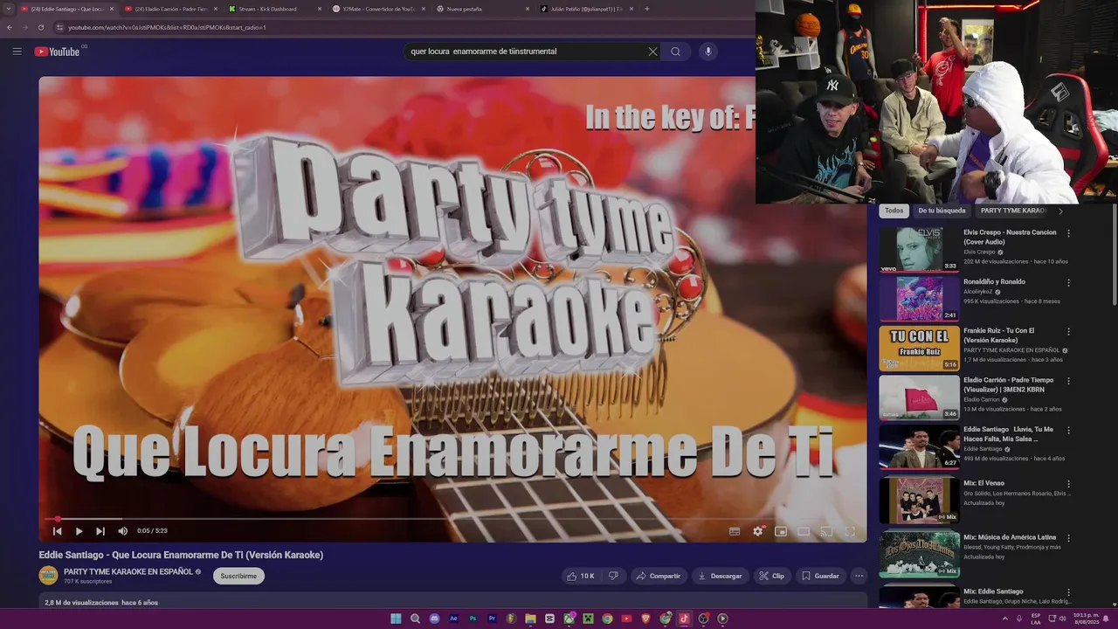The height and width of the screenshot is (629, 1118).
Task: Open options for Eddie Santiago Lluvia video
Action: click(x=1068, y=430)
